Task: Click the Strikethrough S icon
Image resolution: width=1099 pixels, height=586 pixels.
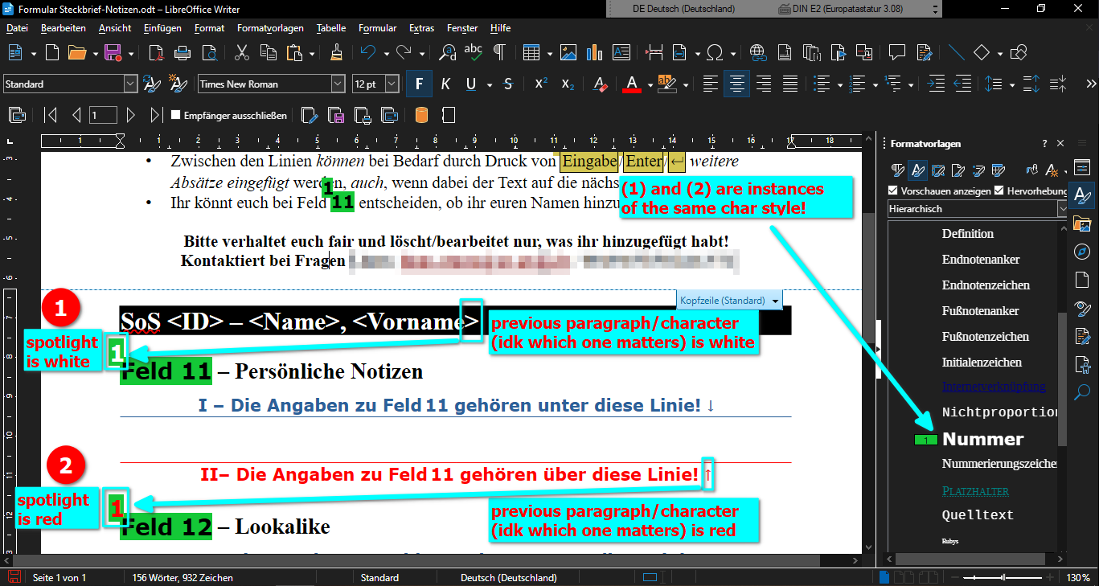Action: (508, 84)
